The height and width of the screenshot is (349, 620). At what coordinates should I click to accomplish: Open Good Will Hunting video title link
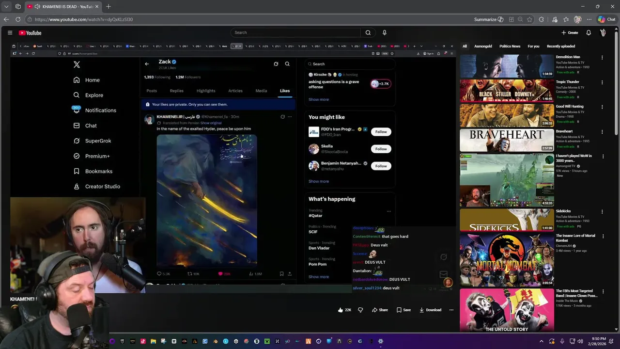(570, 106)
